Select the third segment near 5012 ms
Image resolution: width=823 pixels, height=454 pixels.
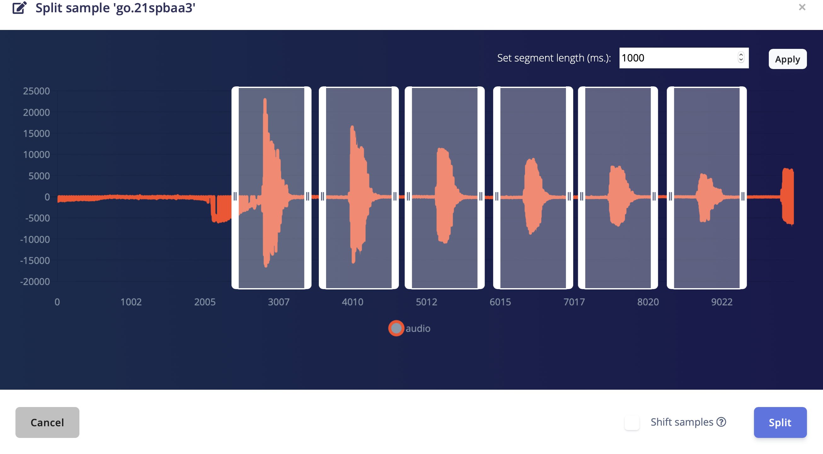445,188
